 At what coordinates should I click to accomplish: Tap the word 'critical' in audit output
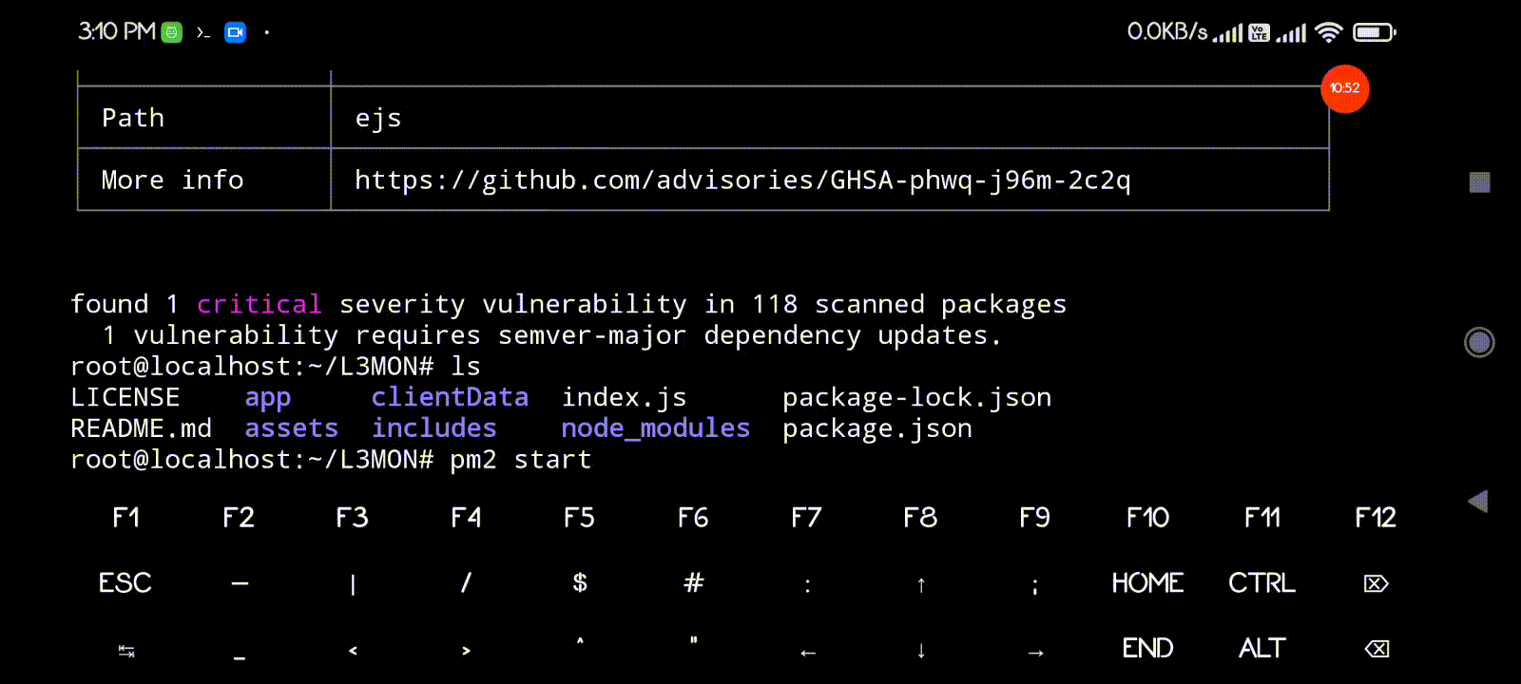[x=260, y=304]
